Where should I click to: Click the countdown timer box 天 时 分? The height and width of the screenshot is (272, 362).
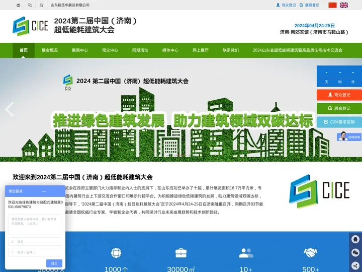(x=339, y=77)
